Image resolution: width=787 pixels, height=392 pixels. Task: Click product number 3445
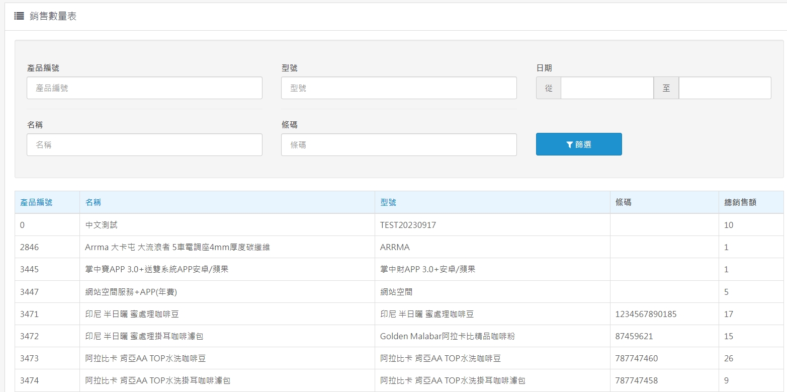coord(29,269)
